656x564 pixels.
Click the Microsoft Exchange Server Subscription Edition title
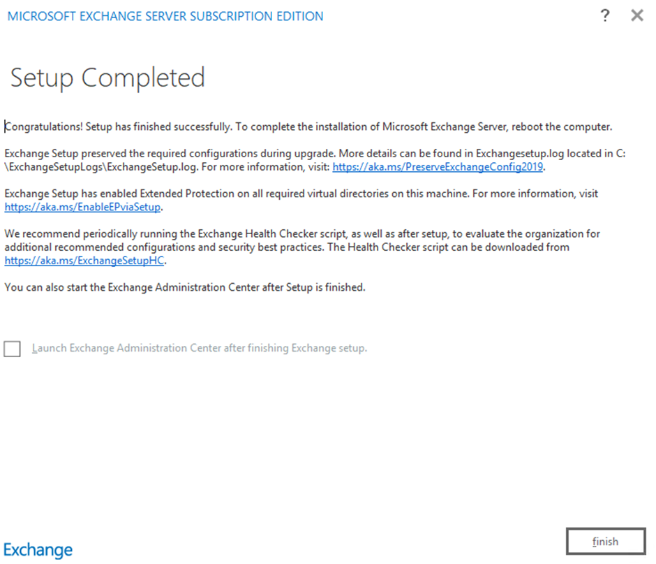click(165, 16)
